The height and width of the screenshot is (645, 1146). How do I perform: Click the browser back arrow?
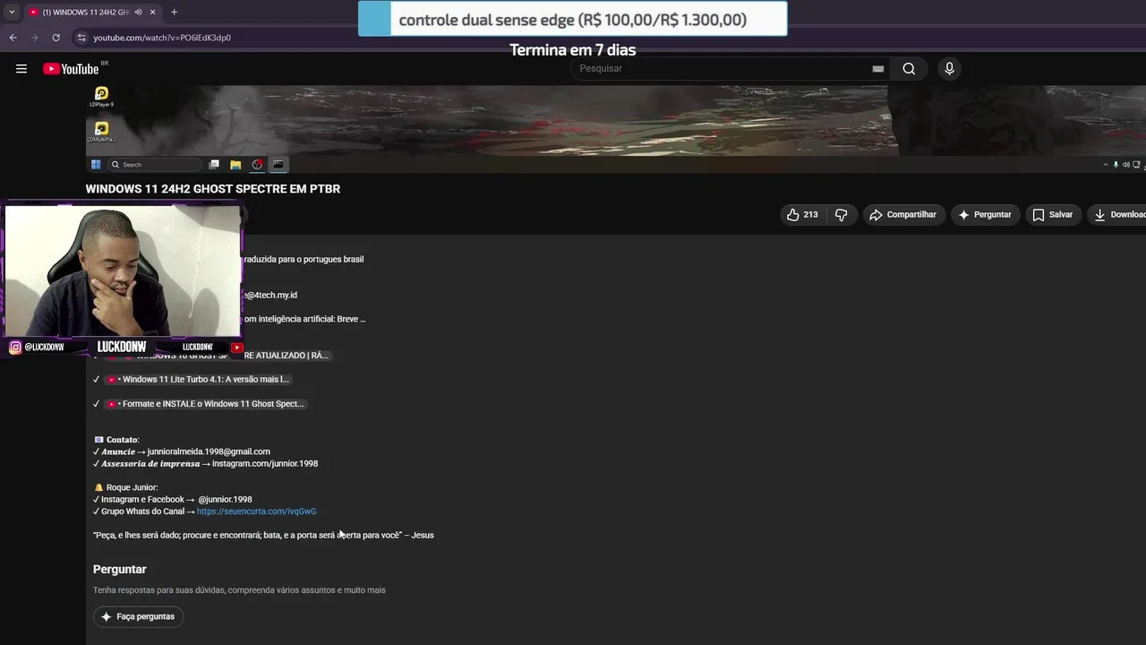tap(13, 38)
